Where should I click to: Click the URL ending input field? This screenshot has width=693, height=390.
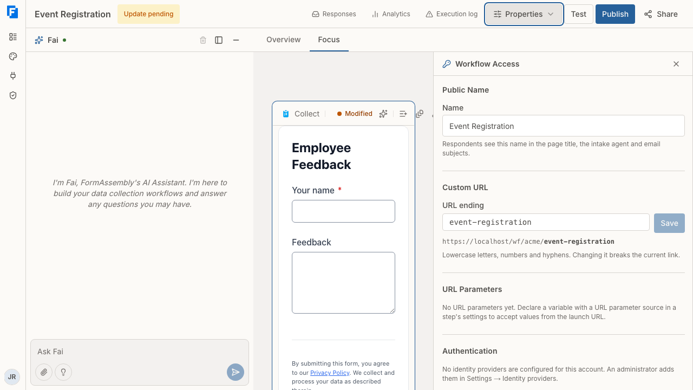click(546, 222)
